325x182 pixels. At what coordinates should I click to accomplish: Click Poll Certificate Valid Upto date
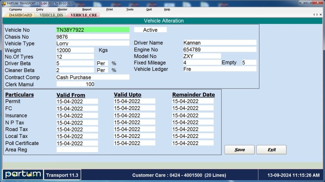point(135,143)
